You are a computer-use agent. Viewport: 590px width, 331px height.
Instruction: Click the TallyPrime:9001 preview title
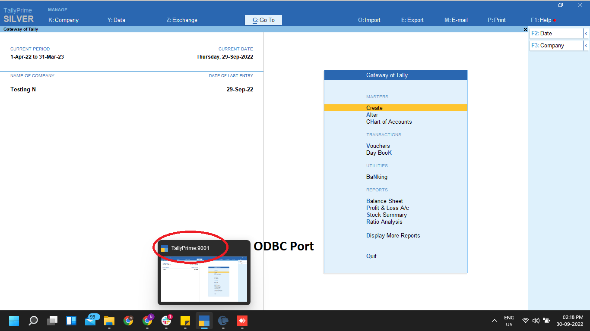pos(190,248)
